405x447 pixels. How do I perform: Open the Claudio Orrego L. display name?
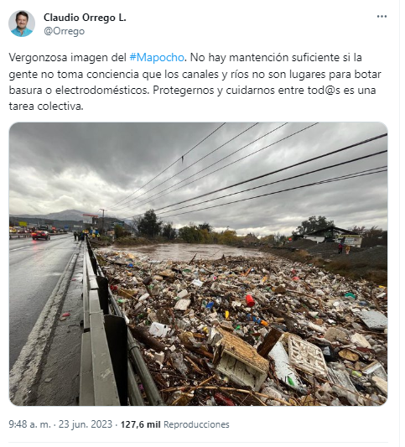(x=85, y=18)
